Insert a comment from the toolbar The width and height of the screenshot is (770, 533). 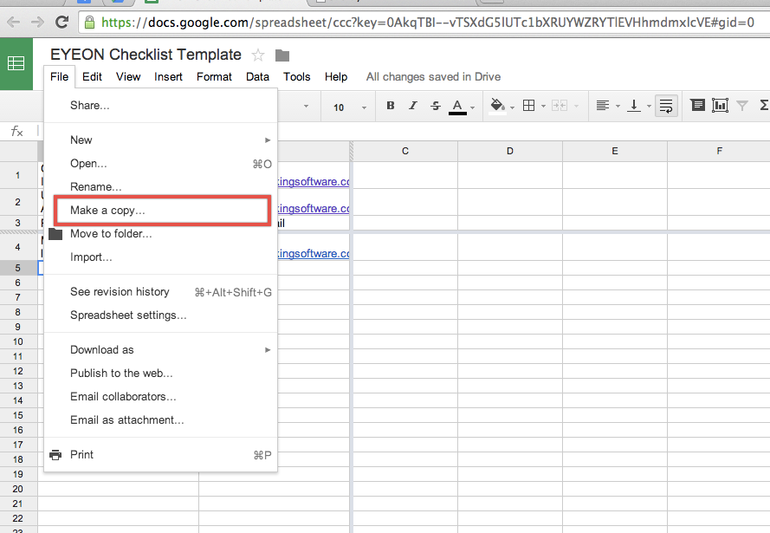point(697,105)
